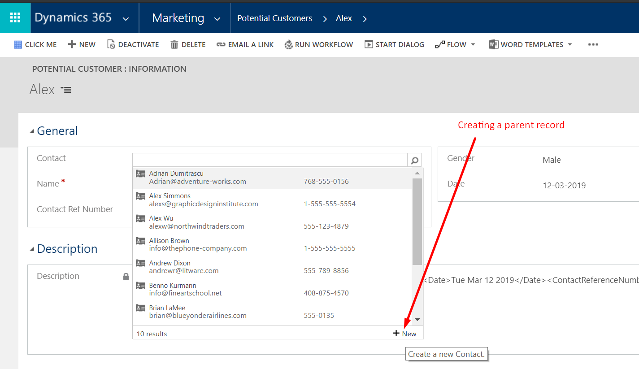Open the Word Templates dropdown

570,45
